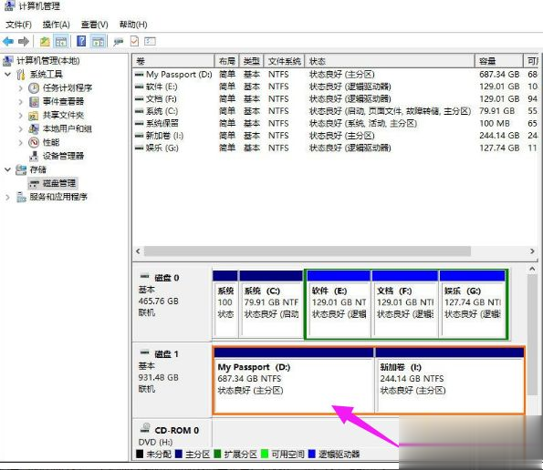Select the 系统 (C:) 79.91 GB partition block
543x470 pixels.
[271, 304]
